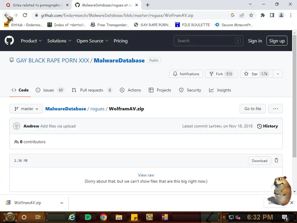Open the tab search chevron
This screenshot has height=223, width=297.
(250, 4)
